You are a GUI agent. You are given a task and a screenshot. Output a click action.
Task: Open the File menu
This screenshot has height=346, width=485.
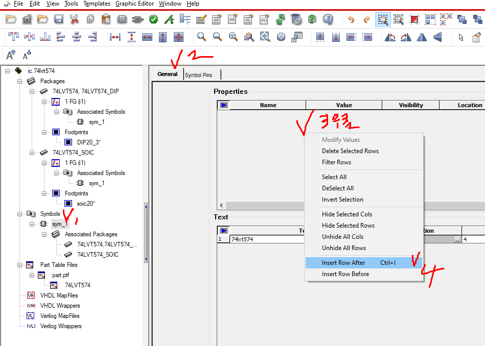click(x=18, y=4)
